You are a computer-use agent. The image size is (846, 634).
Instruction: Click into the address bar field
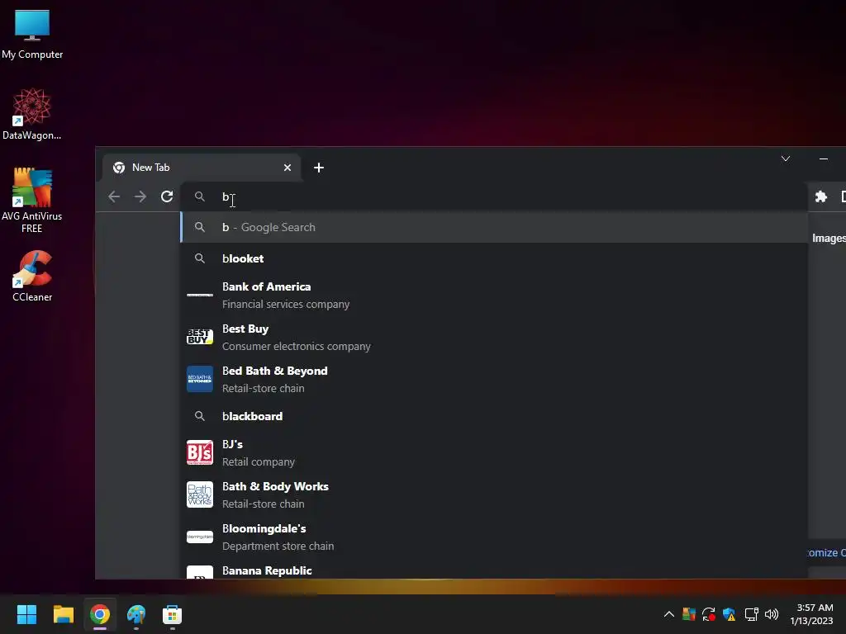[x=494, y=196]
